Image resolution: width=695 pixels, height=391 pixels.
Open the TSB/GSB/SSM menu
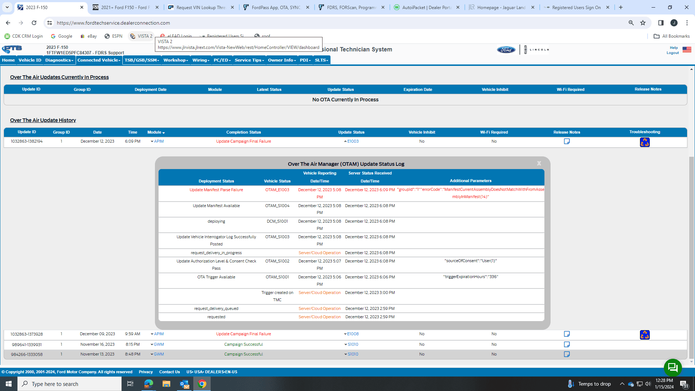[x=142, y=60]
